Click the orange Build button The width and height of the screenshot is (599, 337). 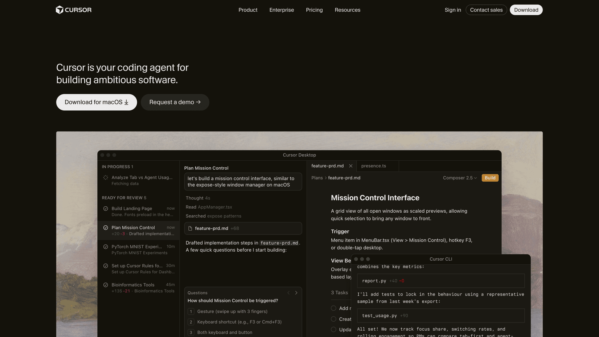[490, 178]
